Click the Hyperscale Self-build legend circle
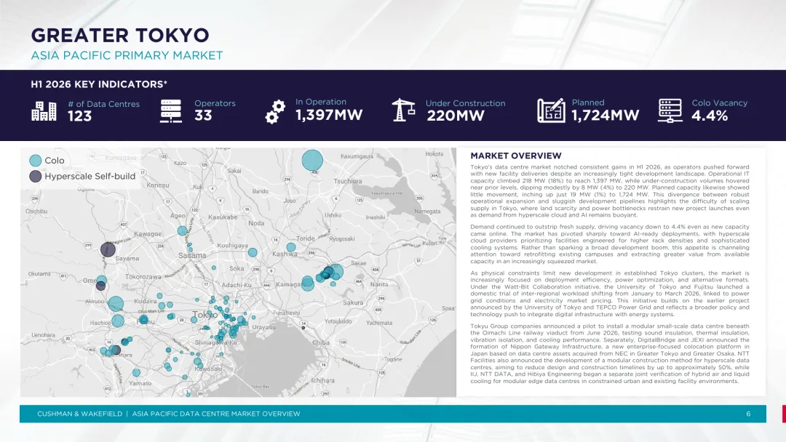This screenshot has height=442, width=786. click(x=35, y=176)
